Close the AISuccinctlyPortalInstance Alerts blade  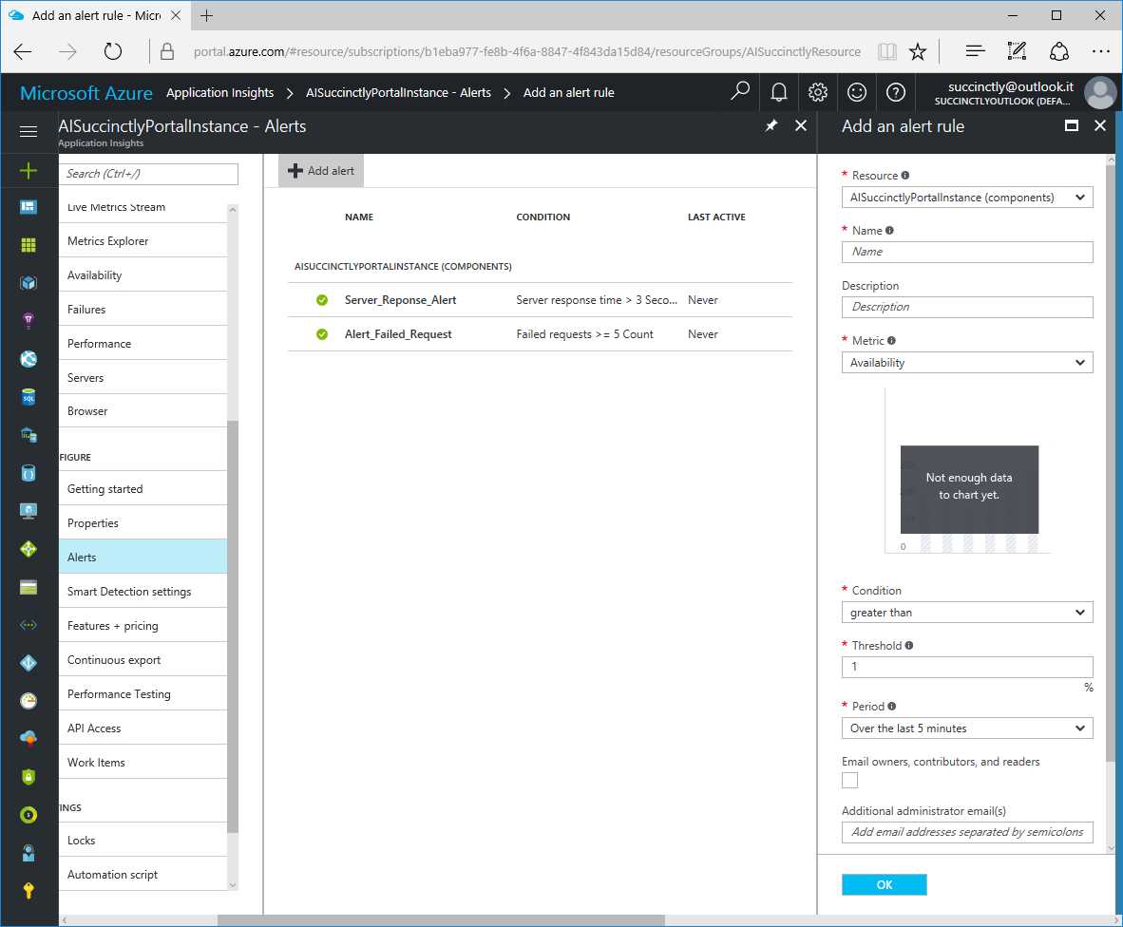(801, 126)
